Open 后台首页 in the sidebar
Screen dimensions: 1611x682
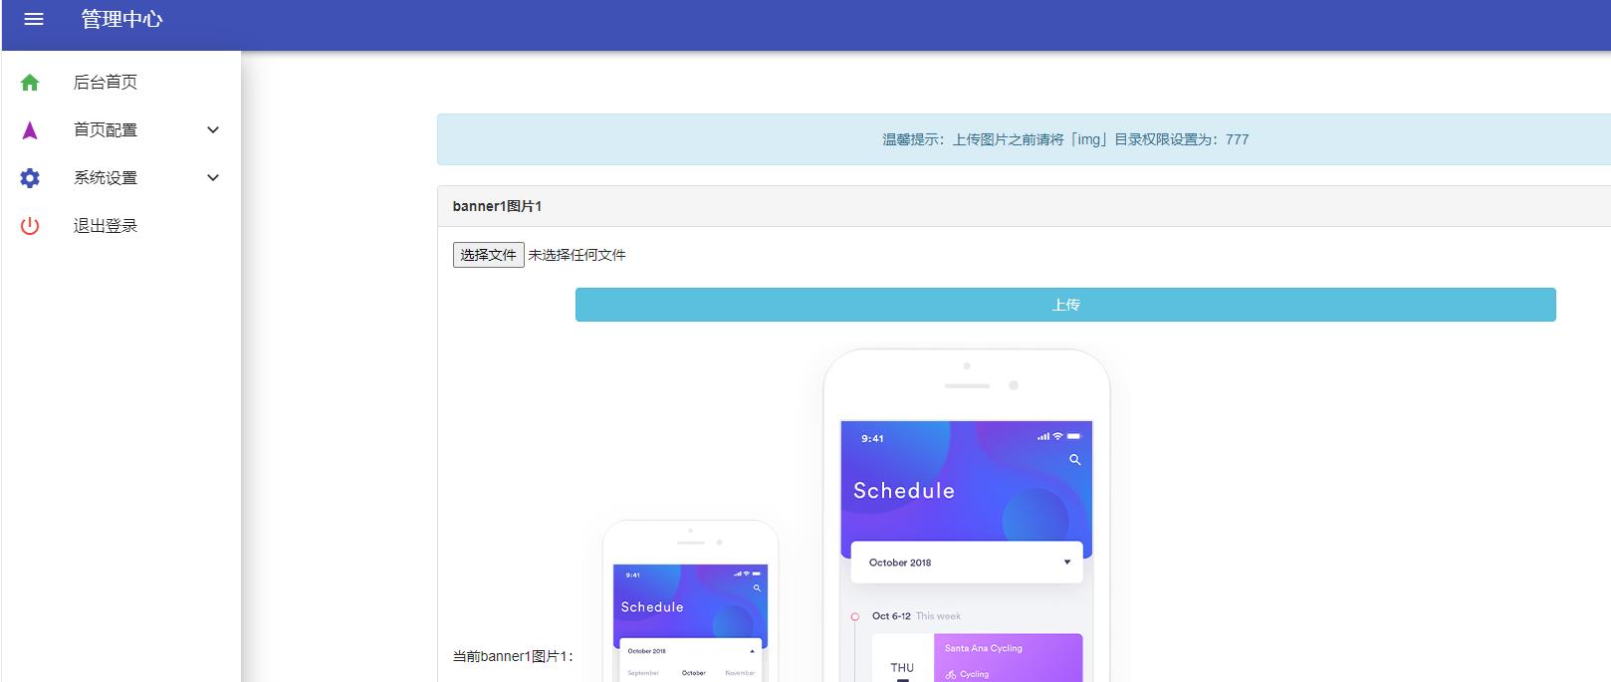click(x=106, y=83)
